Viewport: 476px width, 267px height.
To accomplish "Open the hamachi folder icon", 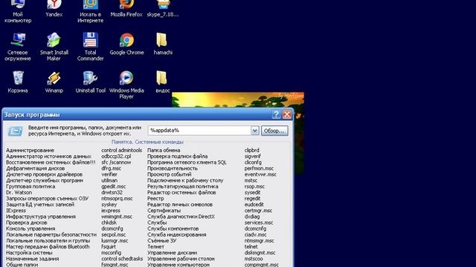I will (x=163, y=44).
